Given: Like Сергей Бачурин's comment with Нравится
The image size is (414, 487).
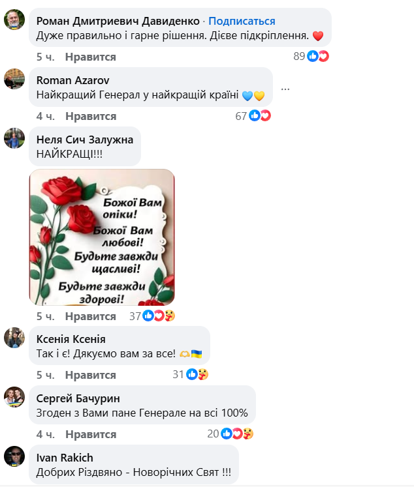Looking at the screenshot, I should pyautogui.click(x=91, y=434).
